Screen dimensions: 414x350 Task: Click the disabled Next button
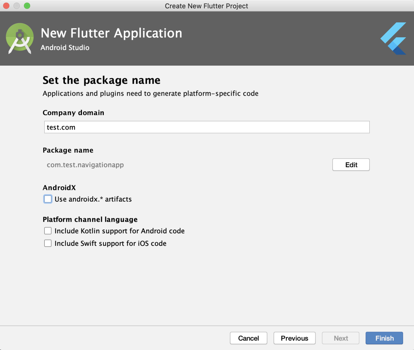click(341, 338)
